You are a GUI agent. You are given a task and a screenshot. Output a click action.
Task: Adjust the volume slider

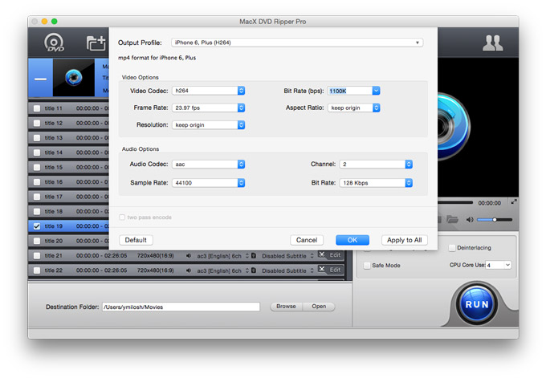point(495,219)
